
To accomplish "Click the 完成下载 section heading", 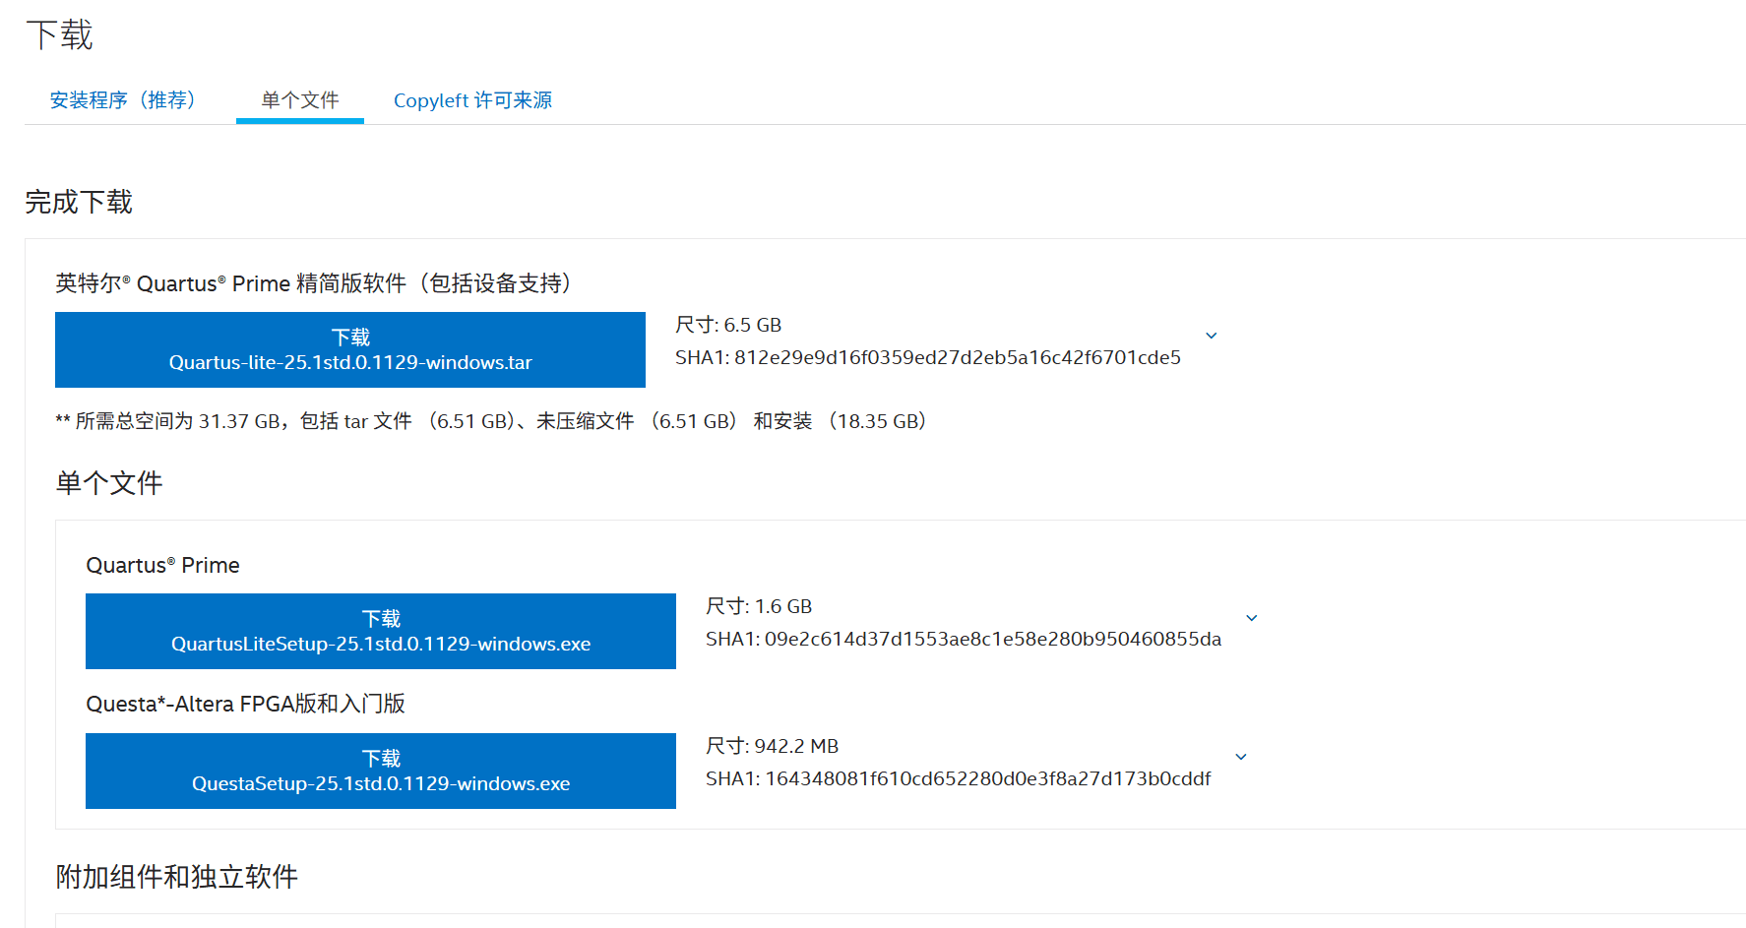I will (x=79, y=202).
